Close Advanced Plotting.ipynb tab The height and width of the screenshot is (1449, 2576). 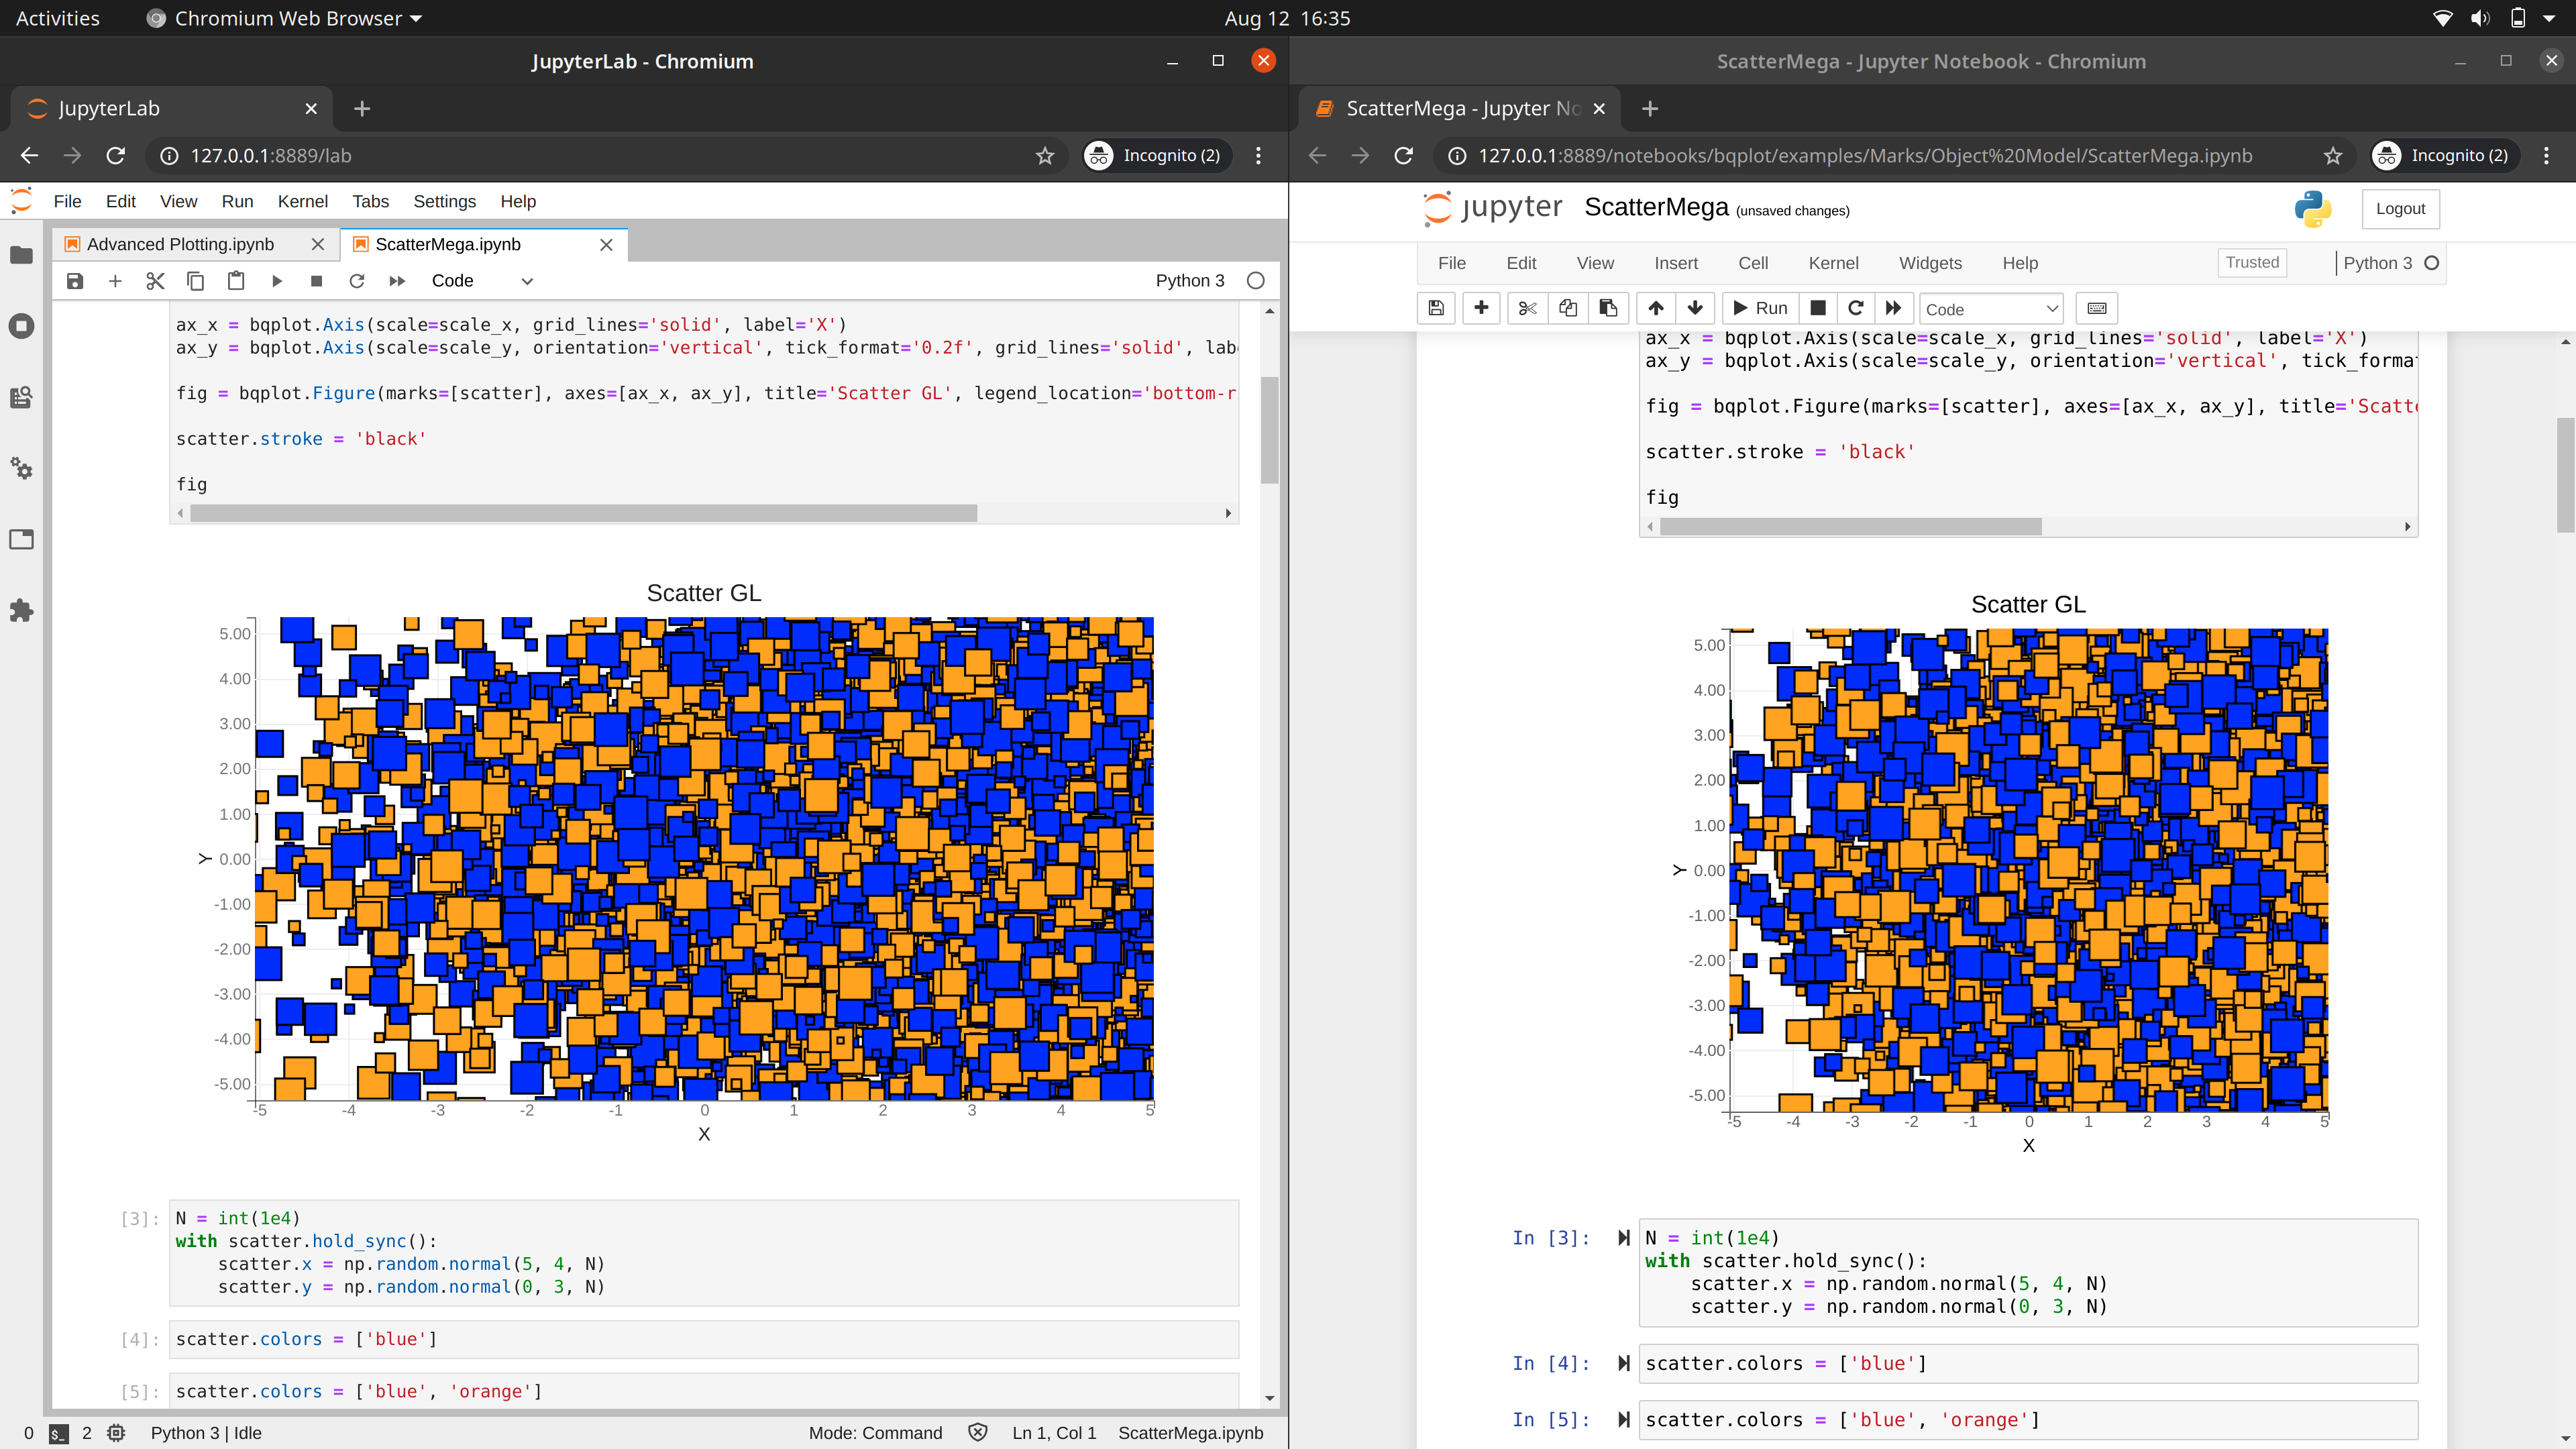318,244
